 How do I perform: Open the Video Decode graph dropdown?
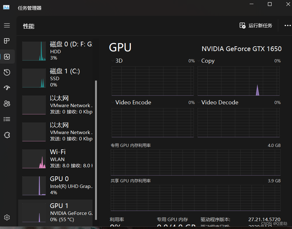(199, 102)
